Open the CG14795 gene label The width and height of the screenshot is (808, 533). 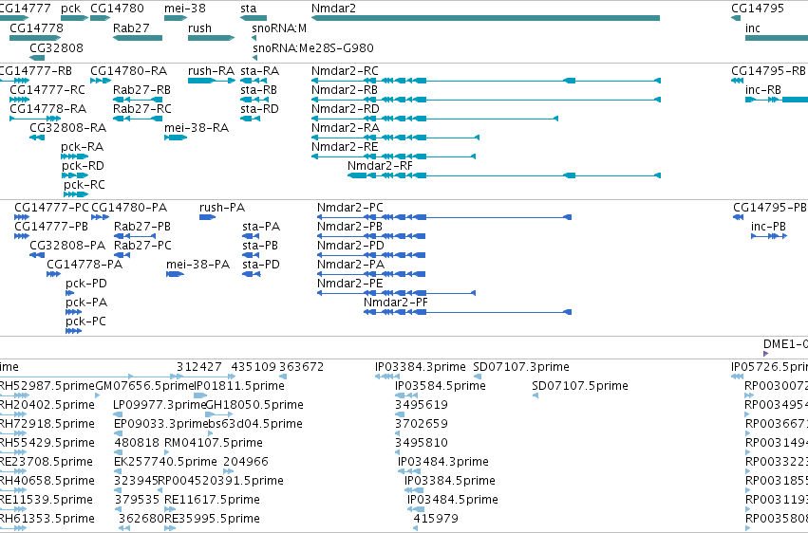pos(758,9)
